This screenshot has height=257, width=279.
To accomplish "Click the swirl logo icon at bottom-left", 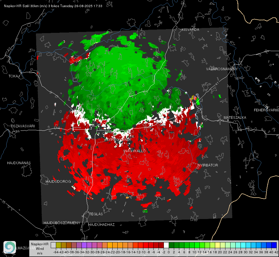I will tap(10, 247).
